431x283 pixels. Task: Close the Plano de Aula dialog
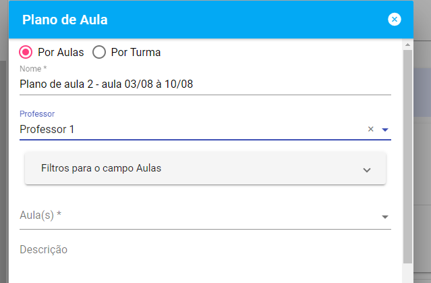(x=394, y=20)
